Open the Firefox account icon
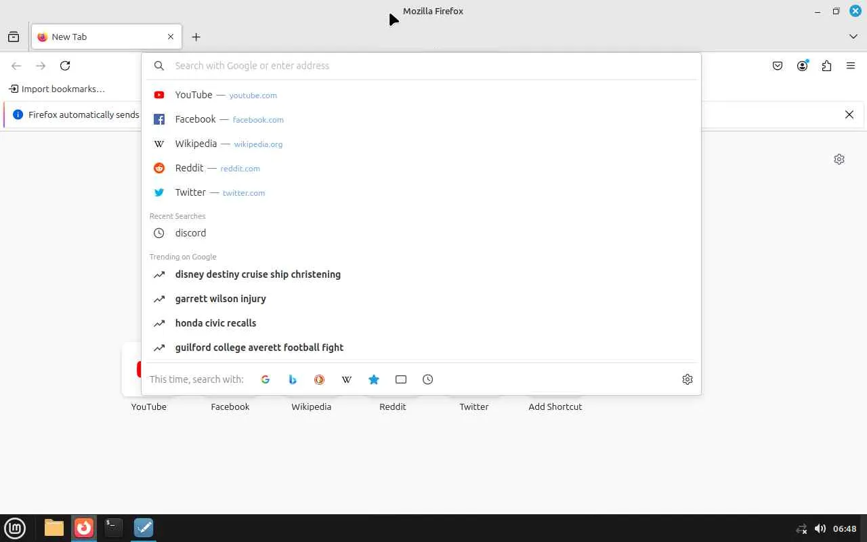867x542 pixels. 802,66
